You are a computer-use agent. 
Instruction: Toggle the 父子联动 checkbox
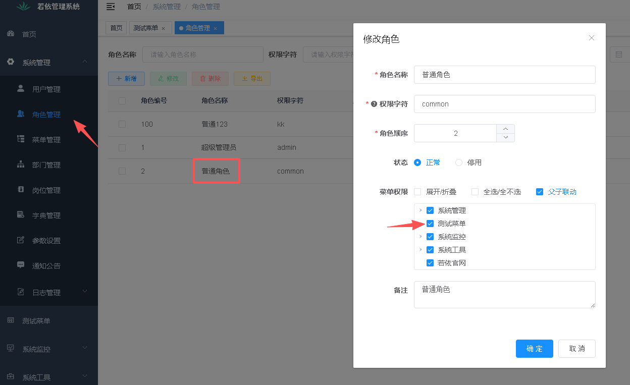[540, 192]
